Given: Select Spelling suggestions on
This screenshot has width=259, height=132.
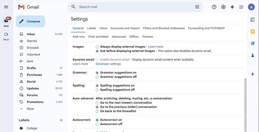Looking at the screenshot, I should (97, 85).
